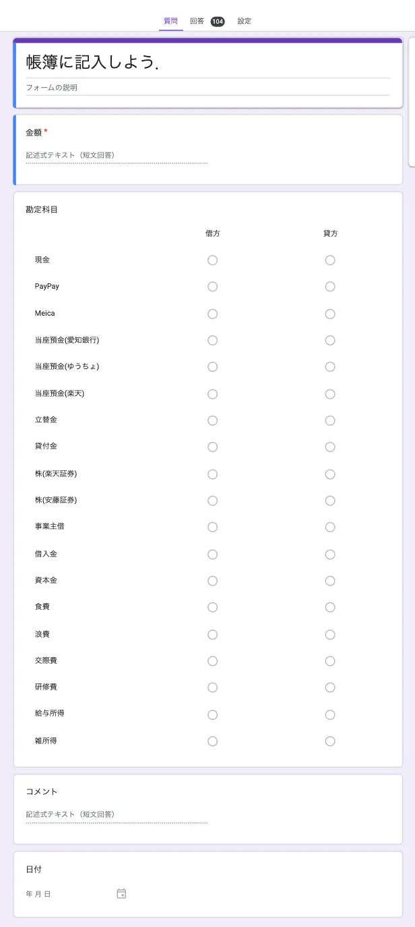The width and height of the screenshot is (415, 927).
Task: Switch to the 質問 tab
Action: pos(171,21)
